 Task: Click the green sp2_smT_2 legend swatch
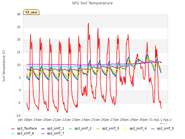pos(71,129)
